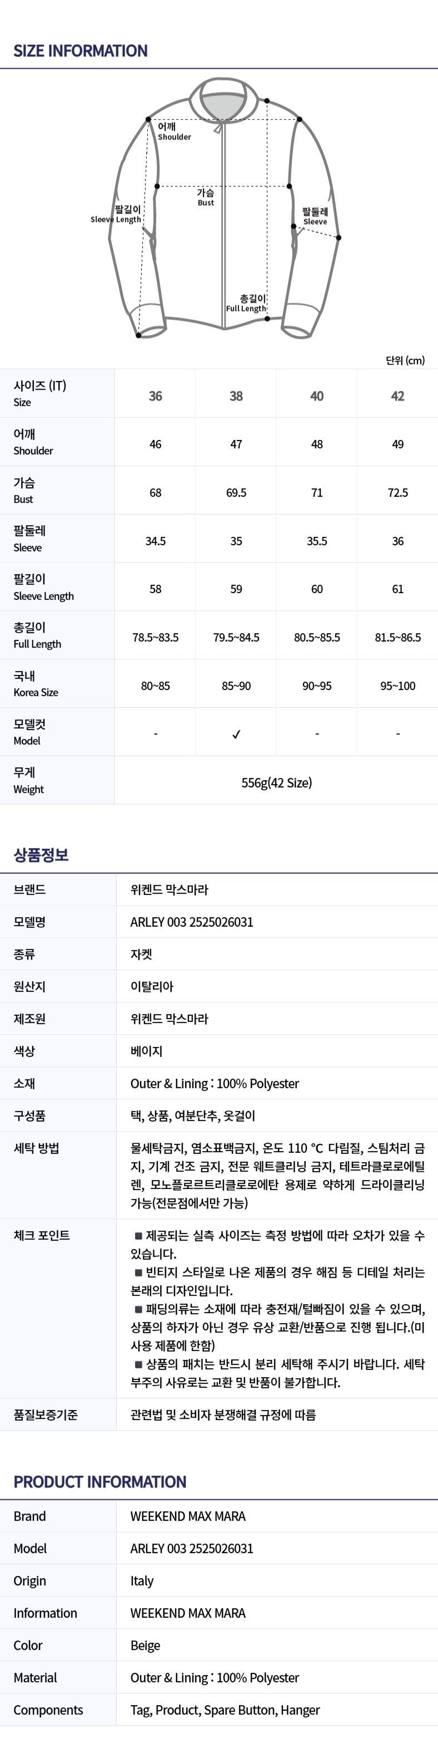This screenshot has height=1763, width=438.
Task: Click the SIZE INFORMATION heading
Action: 81,51
